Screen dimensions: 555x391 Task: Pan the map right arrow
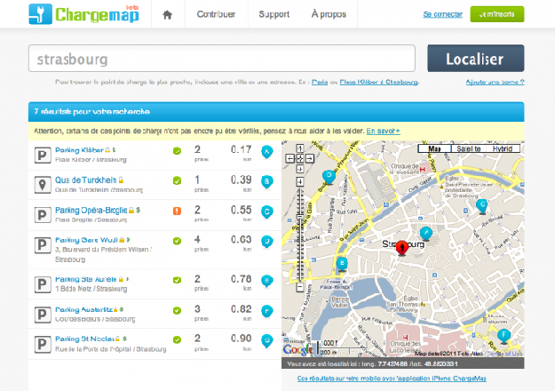(310, 158)
